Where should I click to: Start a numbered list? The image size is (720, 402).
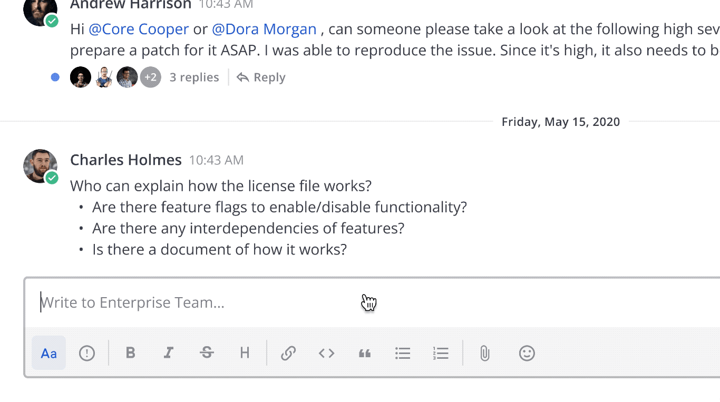tap(441, 353)
